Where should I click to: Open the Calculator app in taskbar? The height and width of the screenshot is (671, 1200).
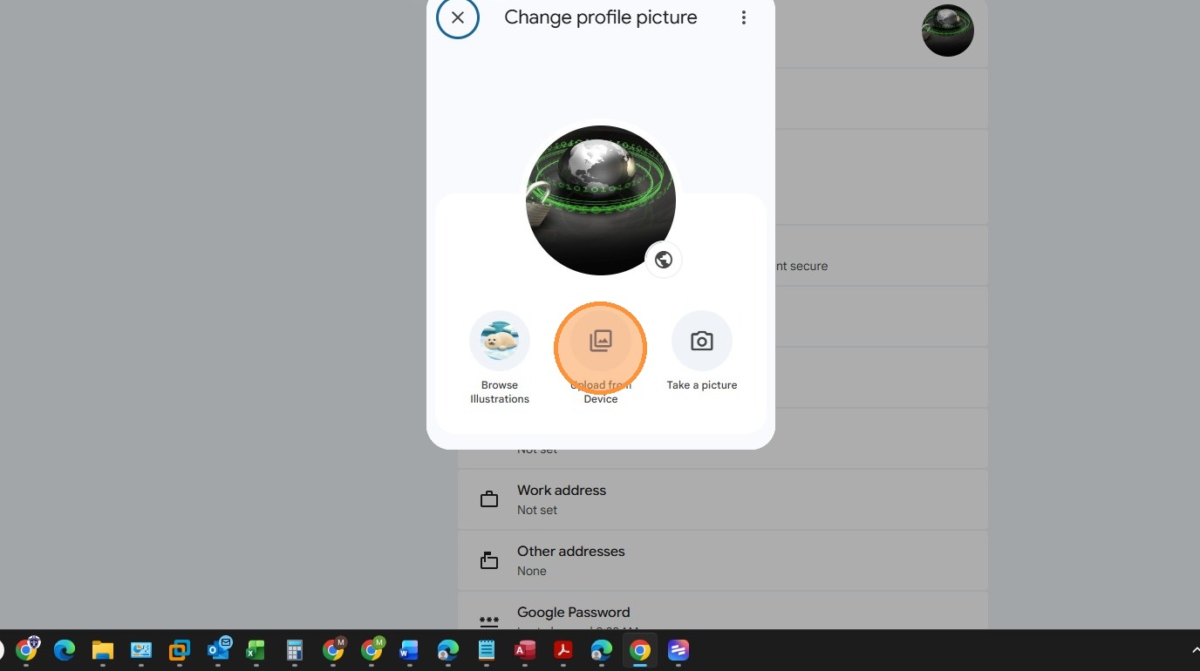pos(295,649)
